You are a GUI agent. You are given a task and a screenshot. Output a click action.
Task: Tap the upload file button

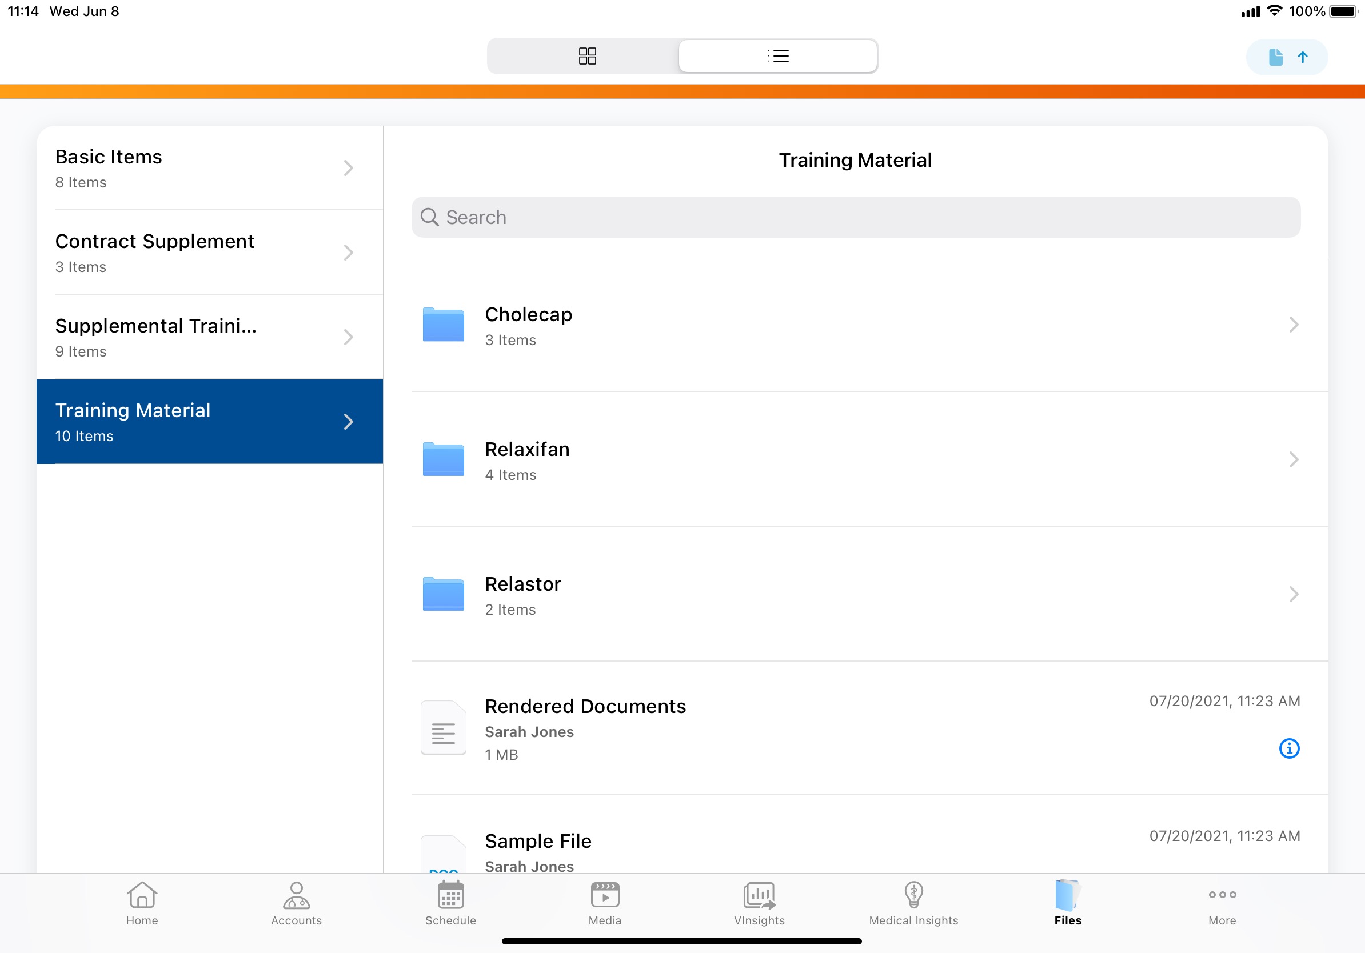(x=1286, y=57)
